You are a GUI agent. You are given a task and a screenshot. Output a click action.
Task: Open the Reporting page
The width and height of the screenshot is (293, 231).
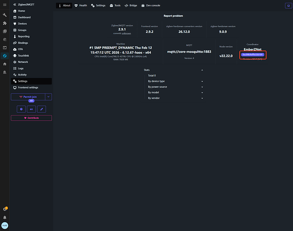point(31,36)
